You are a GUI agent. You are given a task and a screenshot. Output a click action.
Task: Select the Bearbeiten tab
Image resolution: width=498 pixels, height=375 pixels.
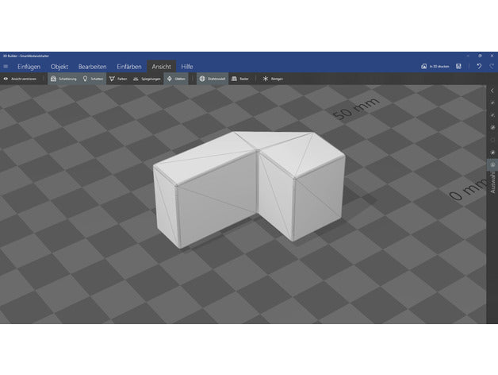pyautogui.click(x=93, y=67)
